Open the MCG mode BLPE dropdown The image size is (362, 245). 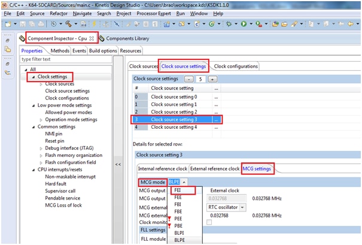178,182
